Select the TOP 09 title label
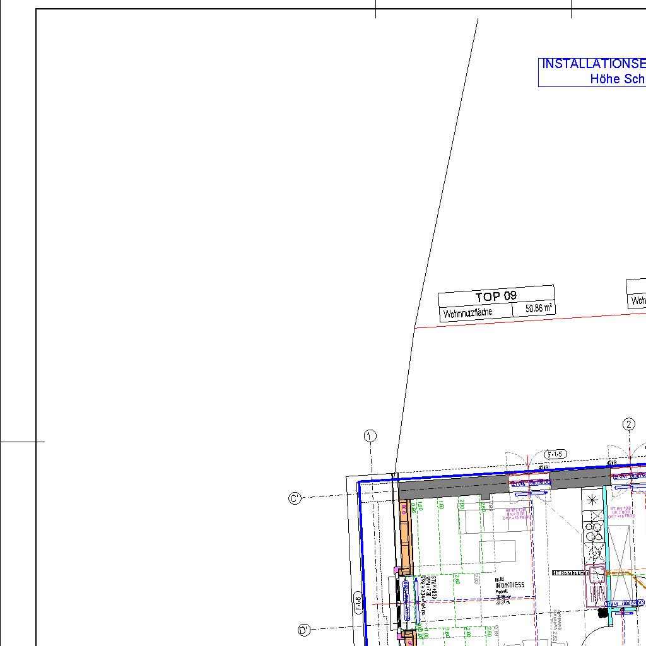This screenshot has height=646, width=646. pyautogui.click(x=496, y=296)
